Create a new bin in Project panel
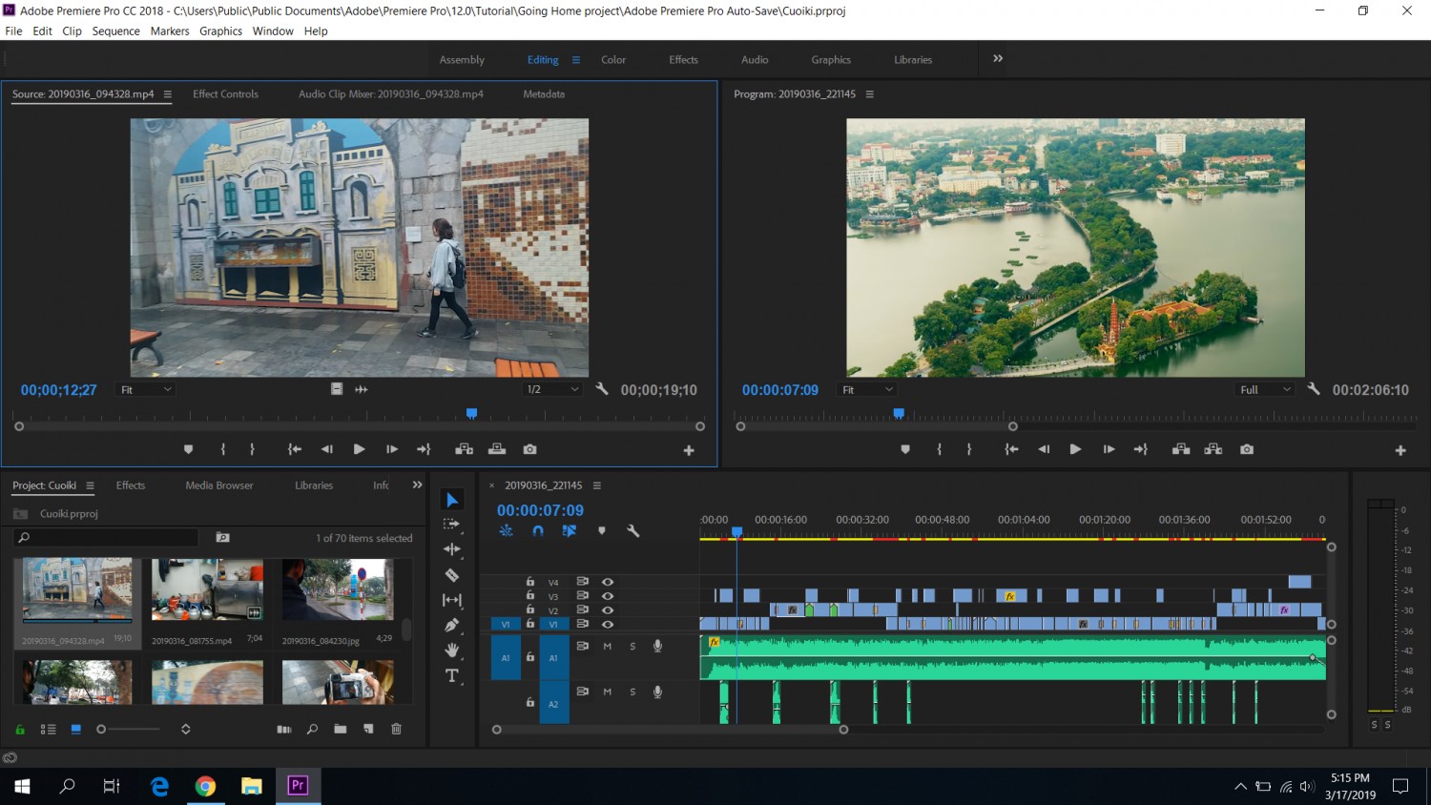 pyautogui.click(x=341, y=730)
